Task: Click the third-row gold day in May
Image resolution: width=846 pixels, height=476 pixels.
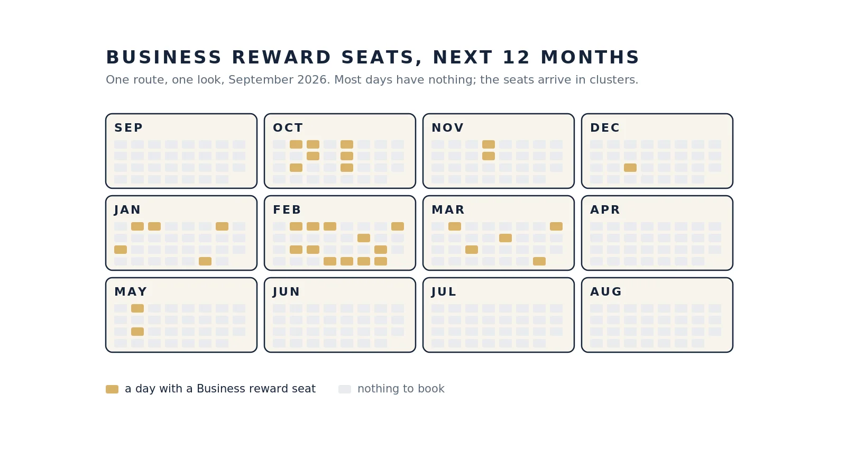Action: pyautogui.click(x=137, y=332)
